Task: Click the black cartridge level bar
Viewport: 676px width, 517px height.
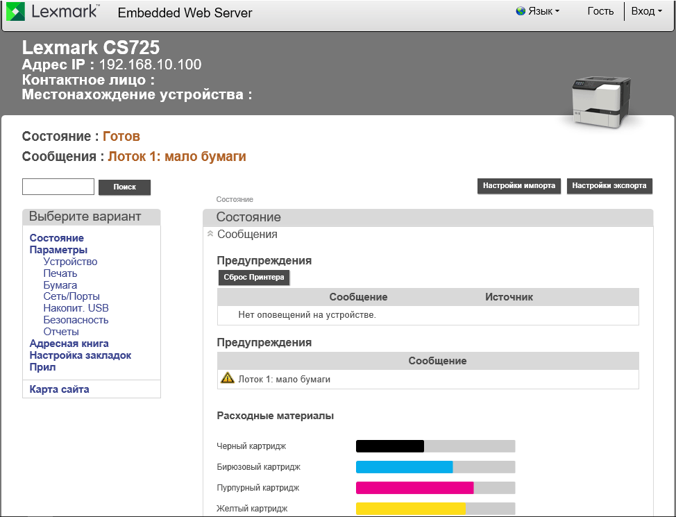Action: tap(435, 446)
